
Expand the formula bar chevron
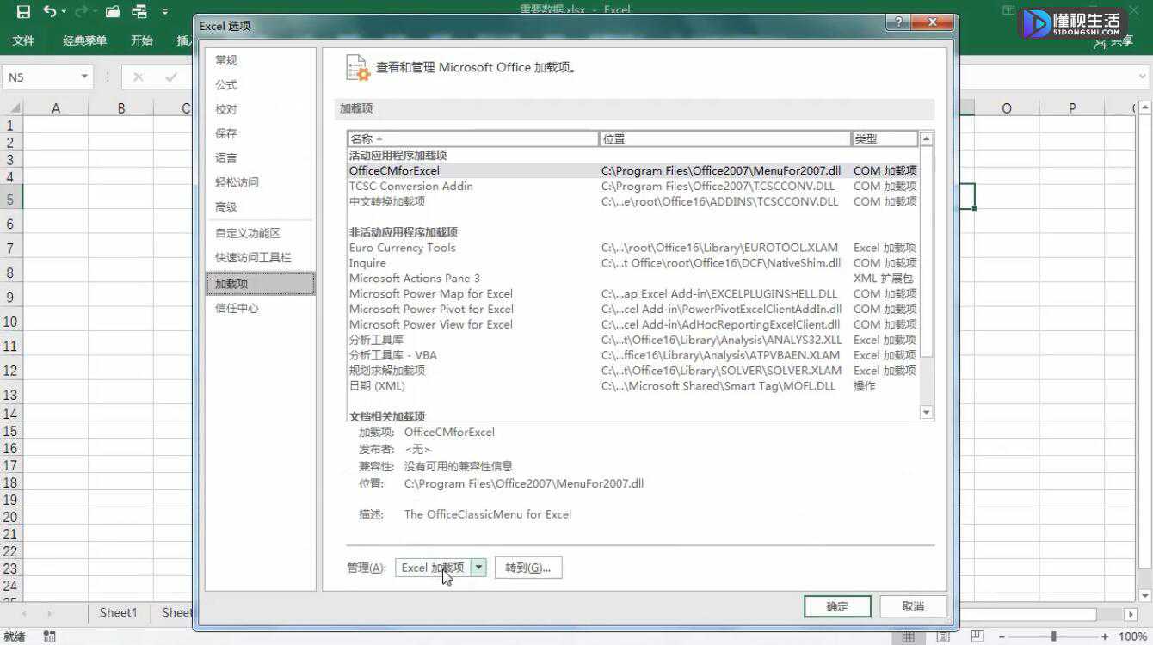1141,77
